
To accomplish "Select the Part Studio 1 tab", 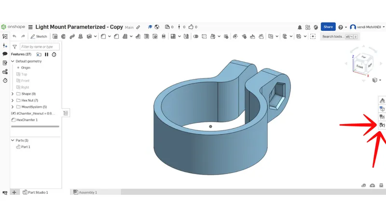I will (x=36, y=192).
